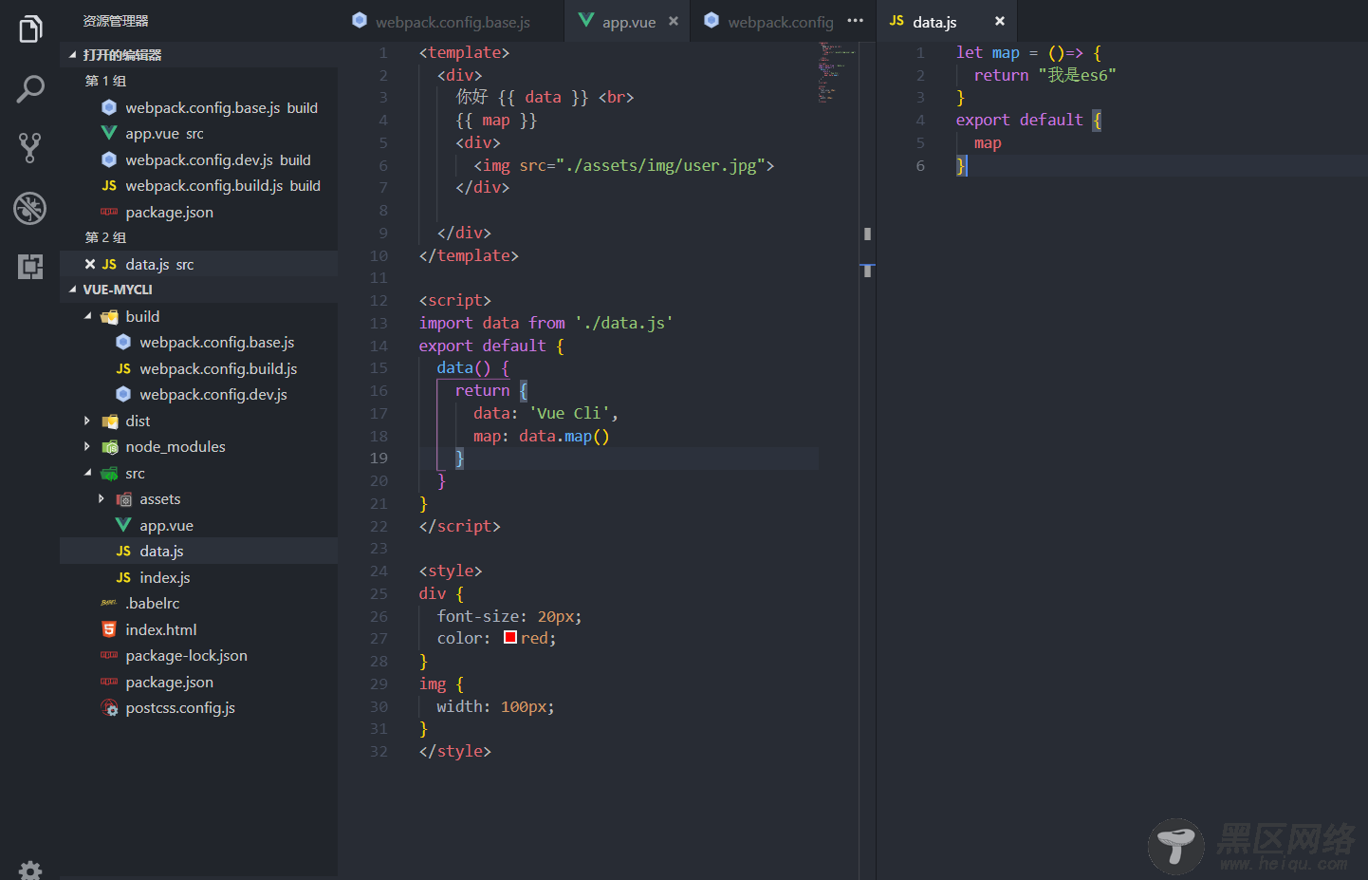
Task: Open webpack.config.base.js in build folder
Action: (198, 342)
